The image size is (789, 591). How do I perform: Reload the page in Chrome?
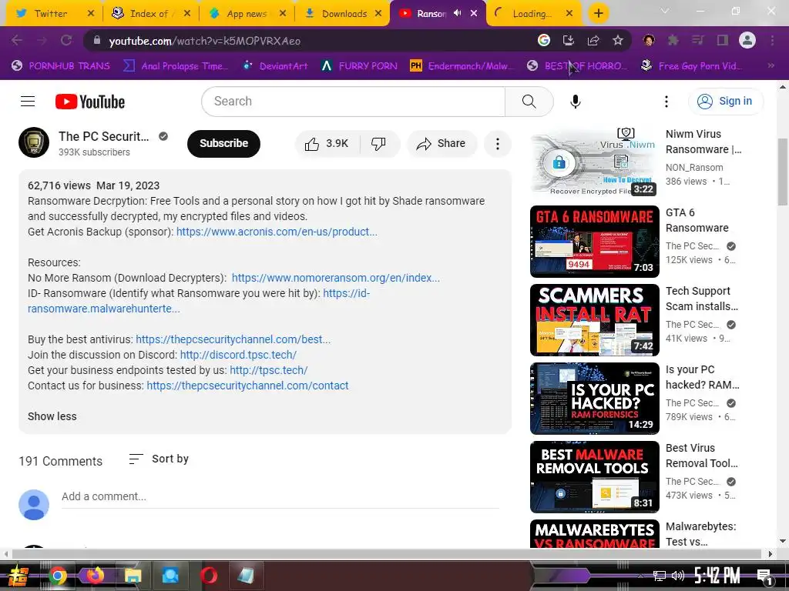pos(66,40)
